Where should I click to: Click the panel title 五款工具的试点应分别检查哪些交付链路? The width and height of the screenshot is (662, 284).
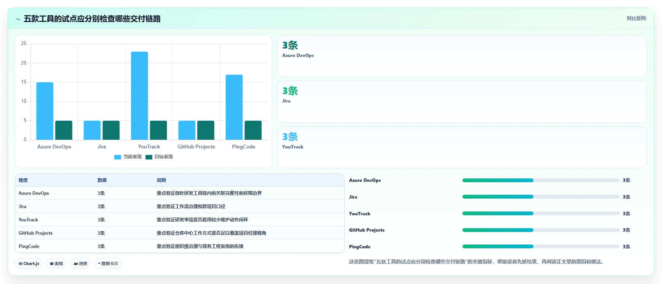pos(92,19)
